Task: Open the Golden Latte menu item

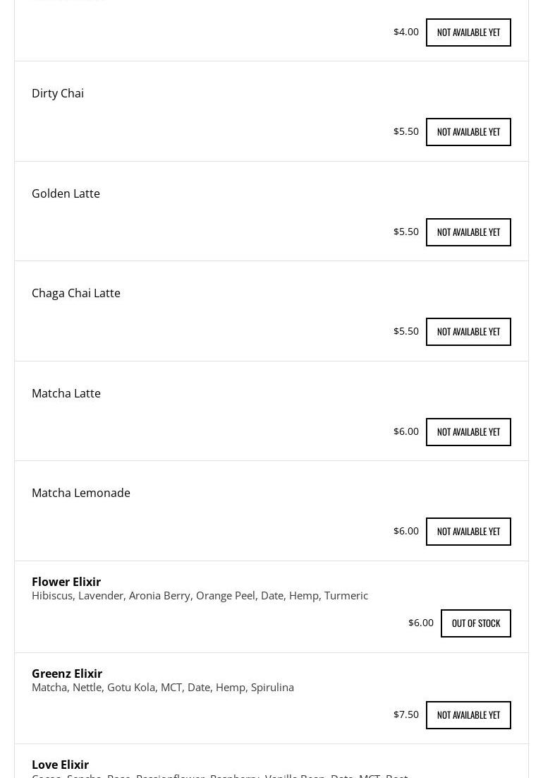Action: point(66,193)
